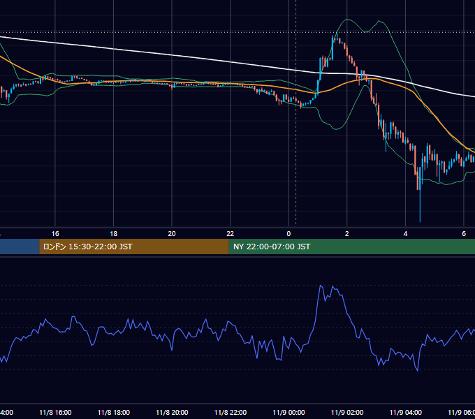This screenshot has width=475, height=419.
Task: Click hour label 22 on price chart axis
Action: pos(231,233)
